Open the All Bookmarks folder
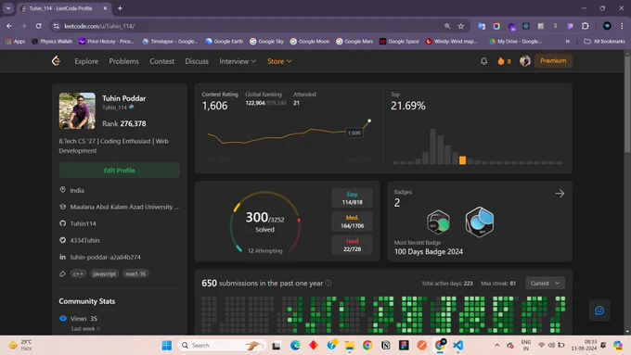This screenshot has height=355, width=631. [604, 41]
